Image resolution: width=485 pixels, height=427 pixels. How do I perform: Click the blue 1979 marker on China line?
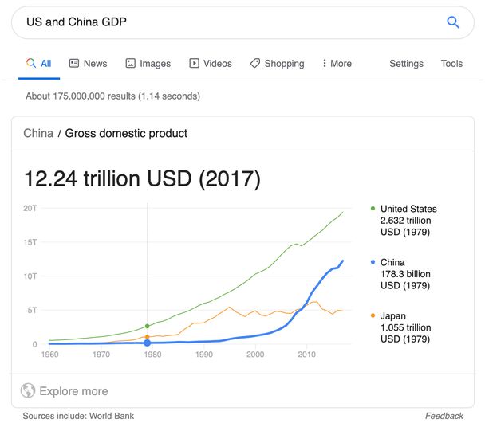(x=147, y=343)
